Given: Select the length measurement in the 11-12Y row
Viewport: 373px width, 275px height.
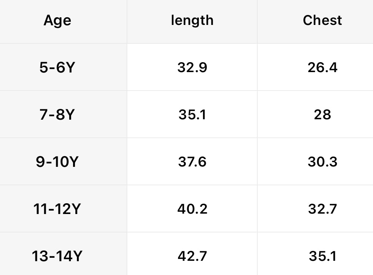Looking at the screenshot, I should pyautogui.click(x=192, y=209).
